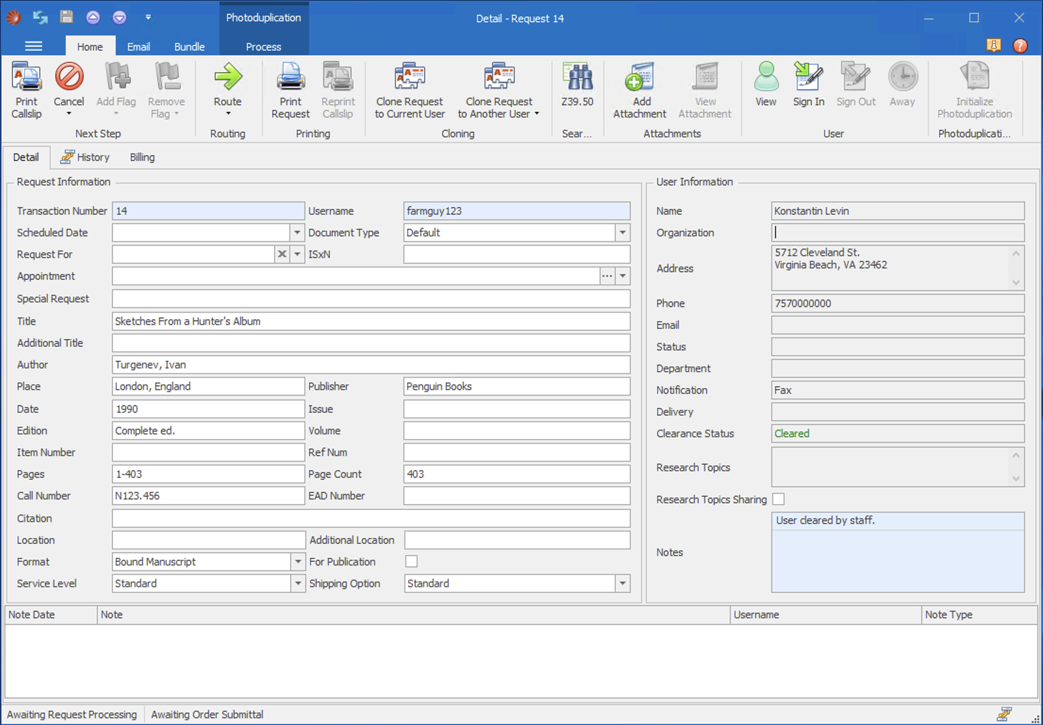Open the Shipping Option dropdown
Image resolution: width=1043 pixels, height=725 pixels.
point(623,583)
